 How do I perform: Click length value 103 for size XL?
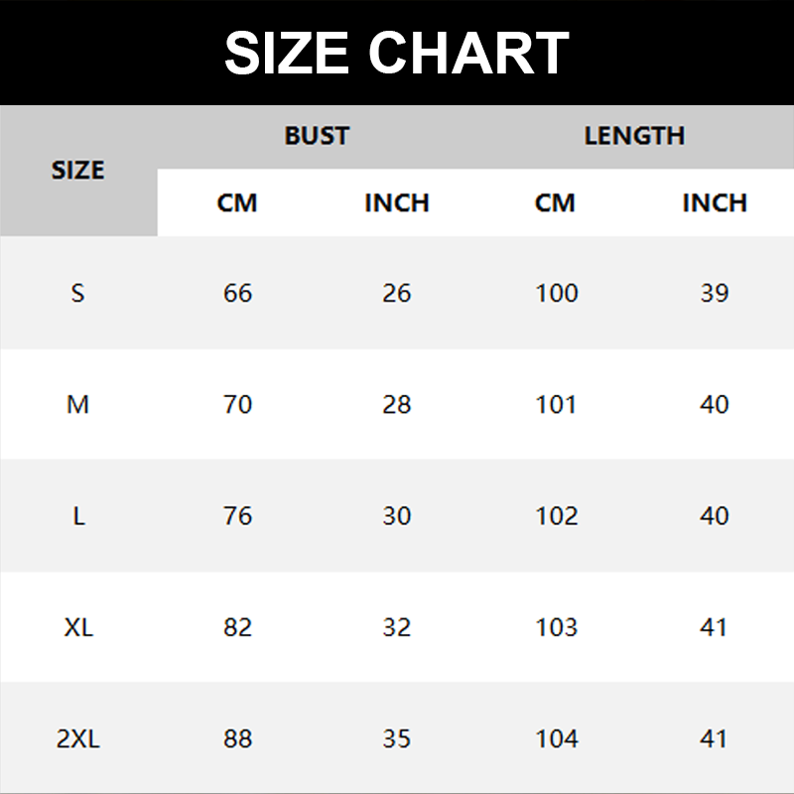click(x=556, y=627)
